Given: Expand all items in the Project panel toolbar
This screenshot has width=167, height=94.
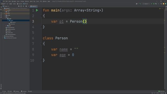Looking at the screenshot, I should 21,6.
